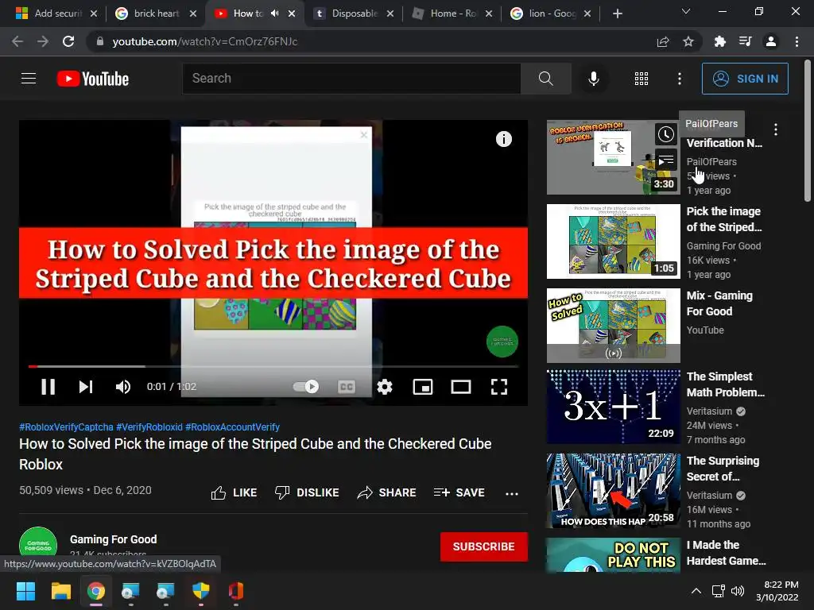Click the address bar URL
The height and width of the screenshot is (610, 814).
click(205, 41)
